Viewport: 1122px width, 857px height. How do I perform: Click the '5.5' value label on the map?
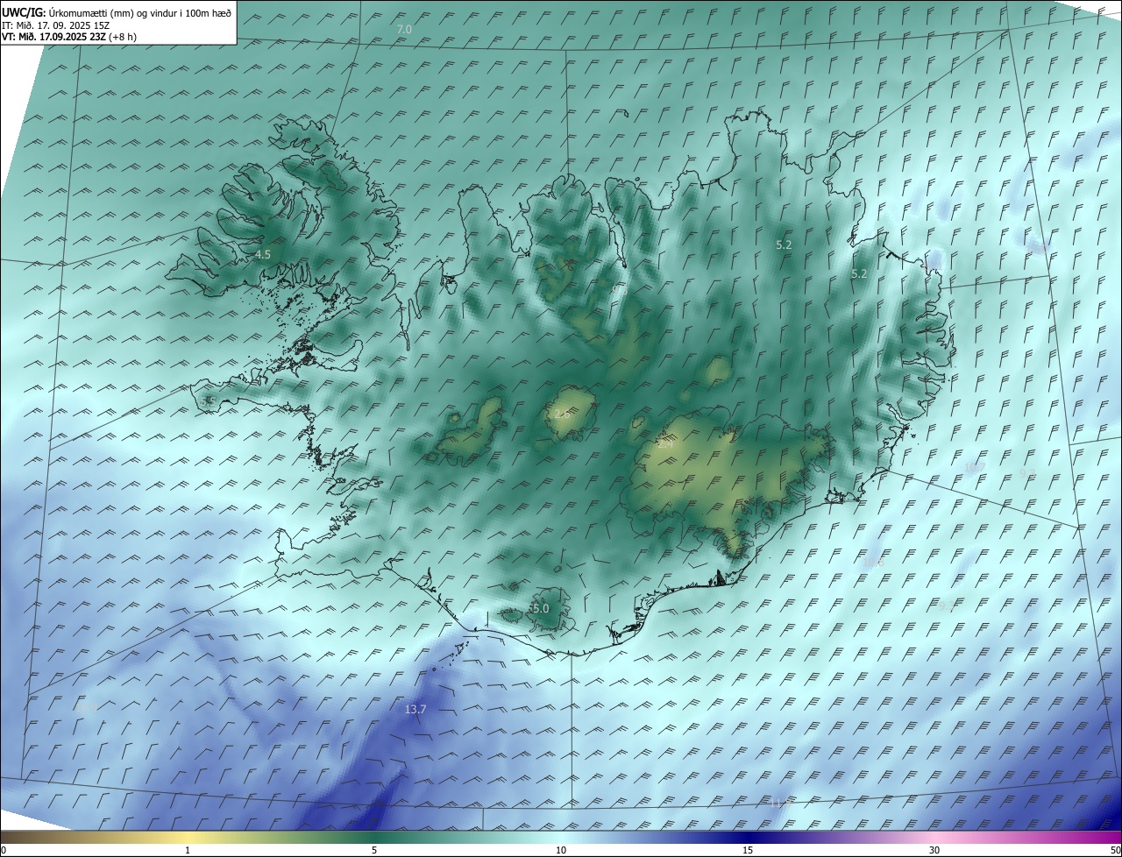tap(208, 401)
